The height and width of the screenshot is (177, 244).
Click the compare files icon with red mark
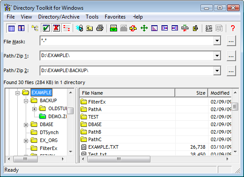pos(185,28)
